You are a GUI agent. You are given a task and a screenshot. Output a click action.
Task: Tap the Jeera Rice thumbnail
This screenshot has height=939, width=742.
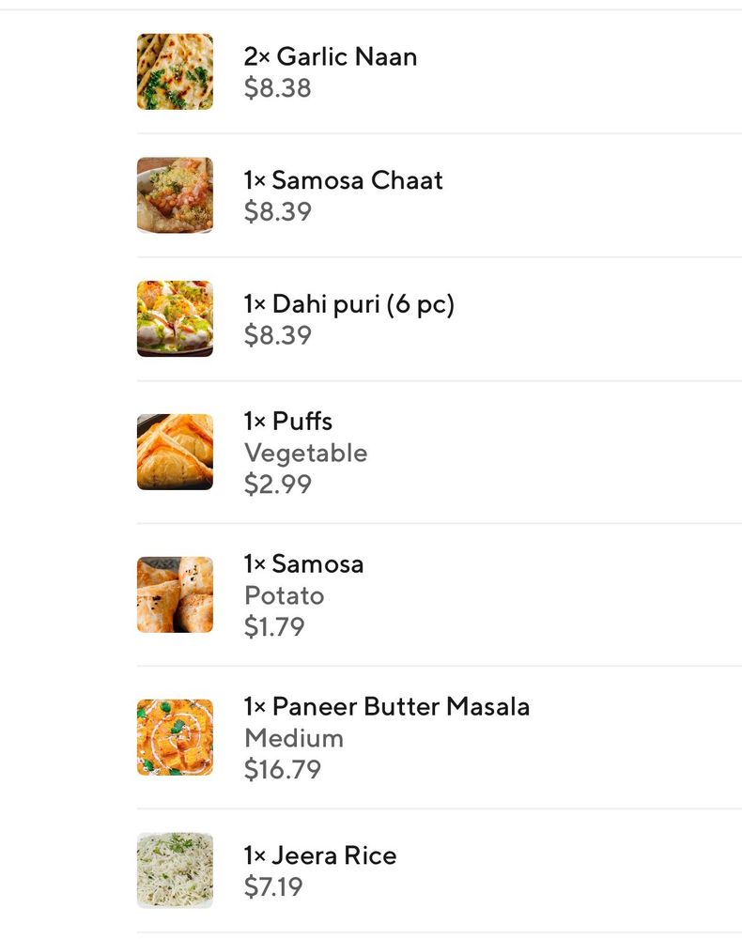(175, 870)
